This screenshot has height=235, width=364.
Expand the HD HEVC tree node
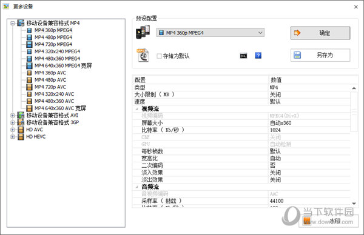(x=13, y=137)
